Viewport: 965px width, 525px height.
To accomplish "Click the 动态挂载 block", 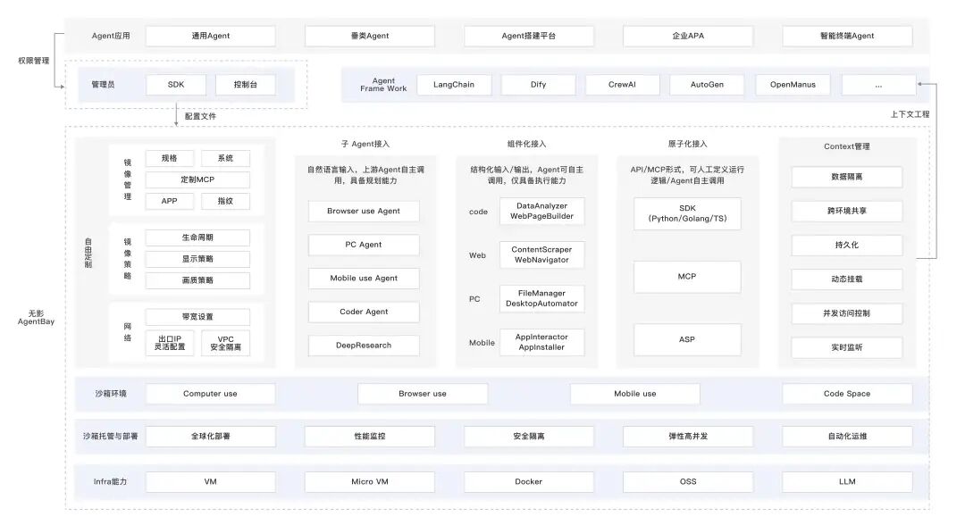I will tap(845, 279).
